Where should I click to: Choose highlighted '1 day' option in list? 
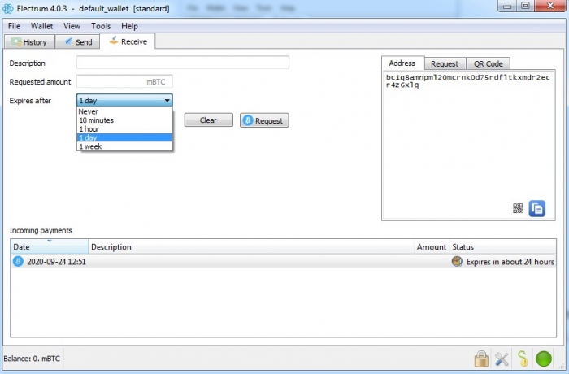[x=124, y=137]
